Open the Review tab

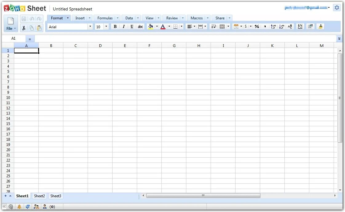click(x=172, y=18)
